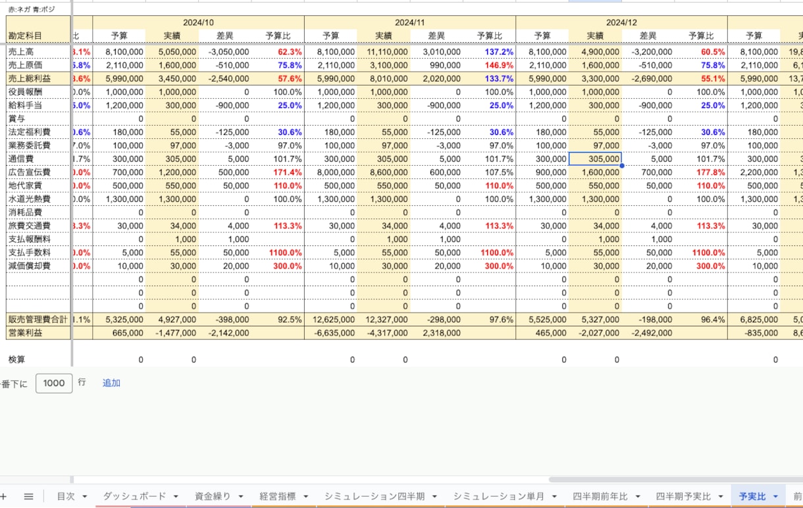Go to the 経営指標 sheet tab
This screenshot has width=803, height=508.
pyautogui.click(x=278, y=497)
